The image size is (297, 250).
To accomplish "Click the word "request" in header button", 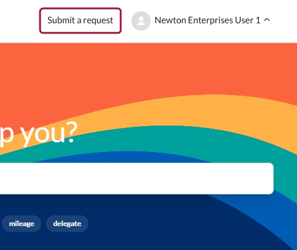I will click(98, 21).
